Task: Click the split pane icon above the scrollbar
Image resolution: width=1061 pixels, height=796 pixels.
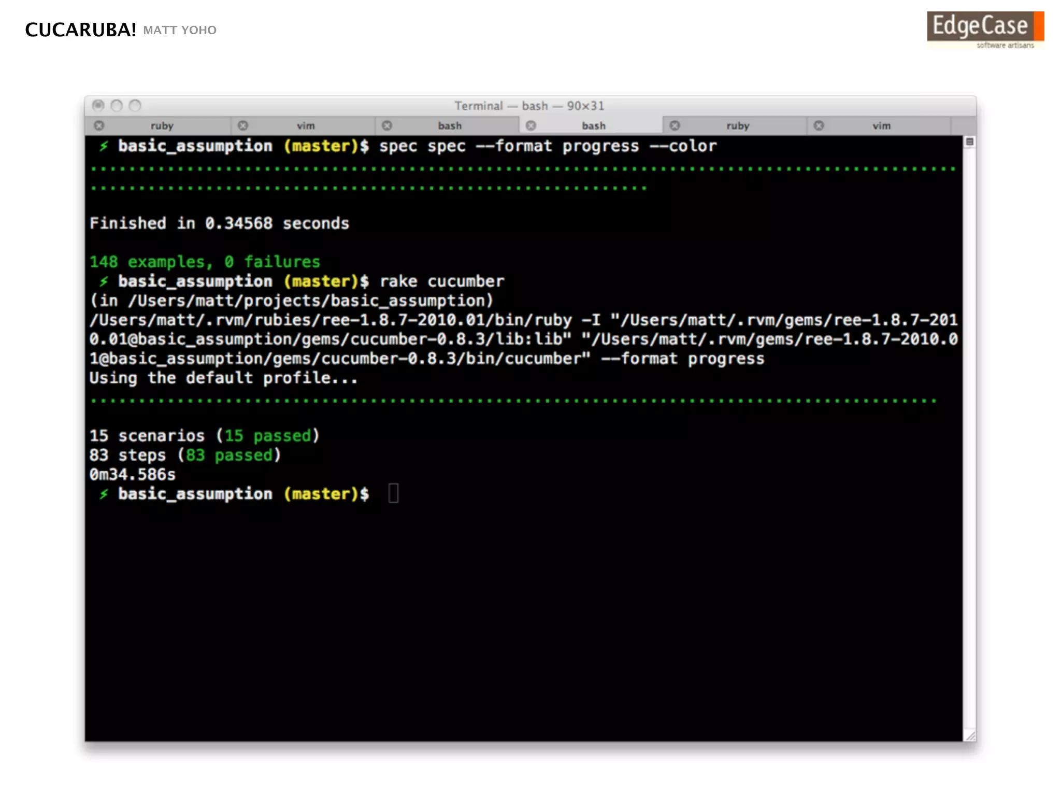Action: click(969, 142)
